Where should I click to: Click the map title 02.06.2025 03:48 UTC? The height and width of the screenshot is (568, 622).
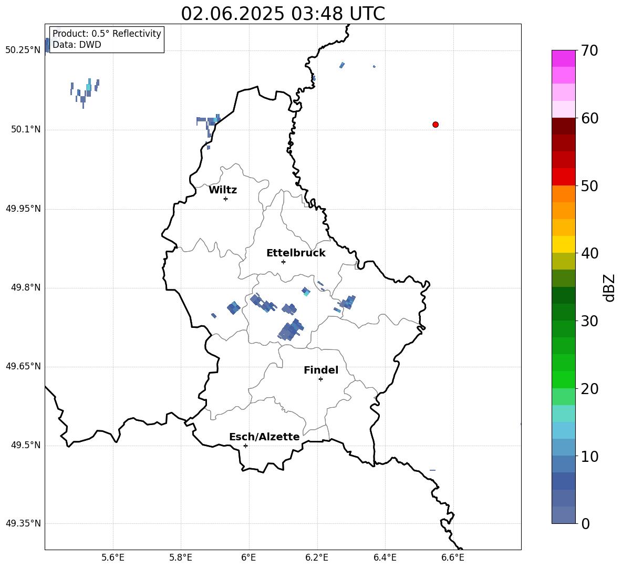283,14
